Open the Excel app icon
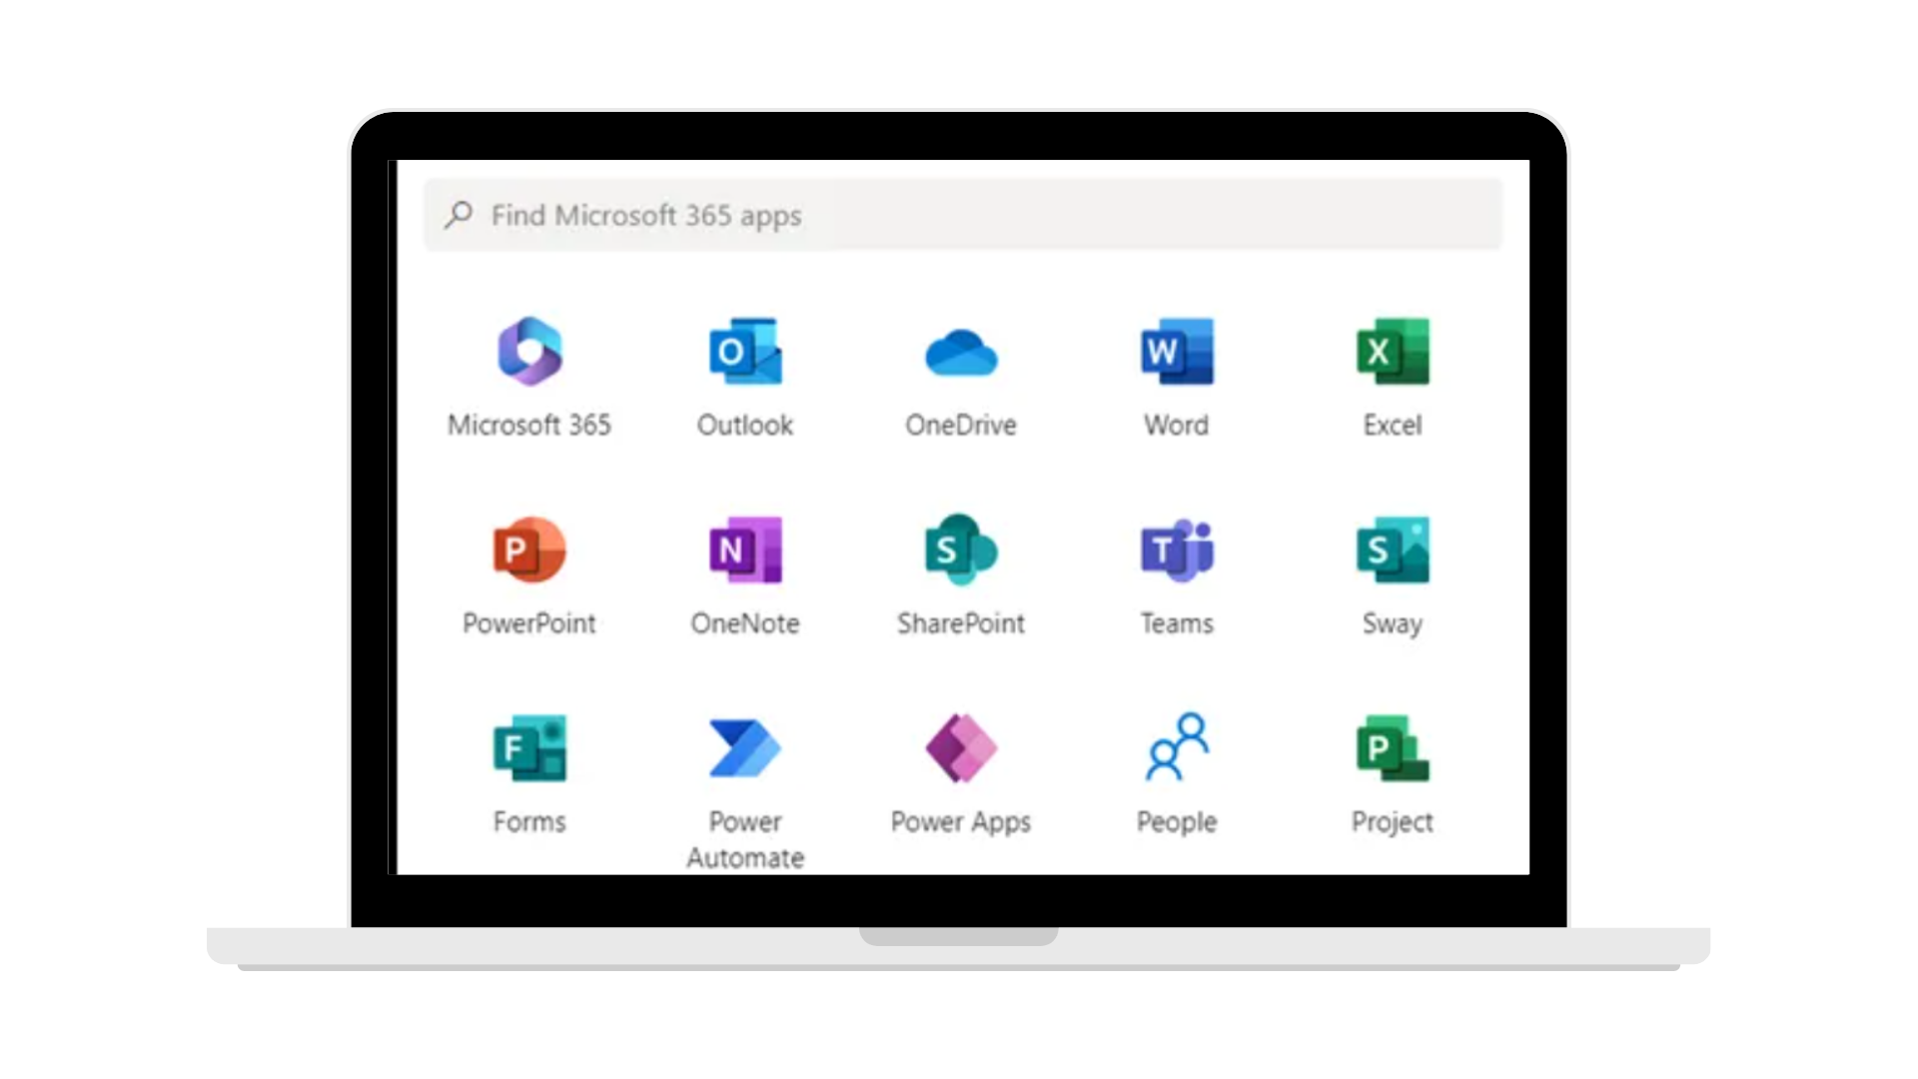 click(1393, 352)
